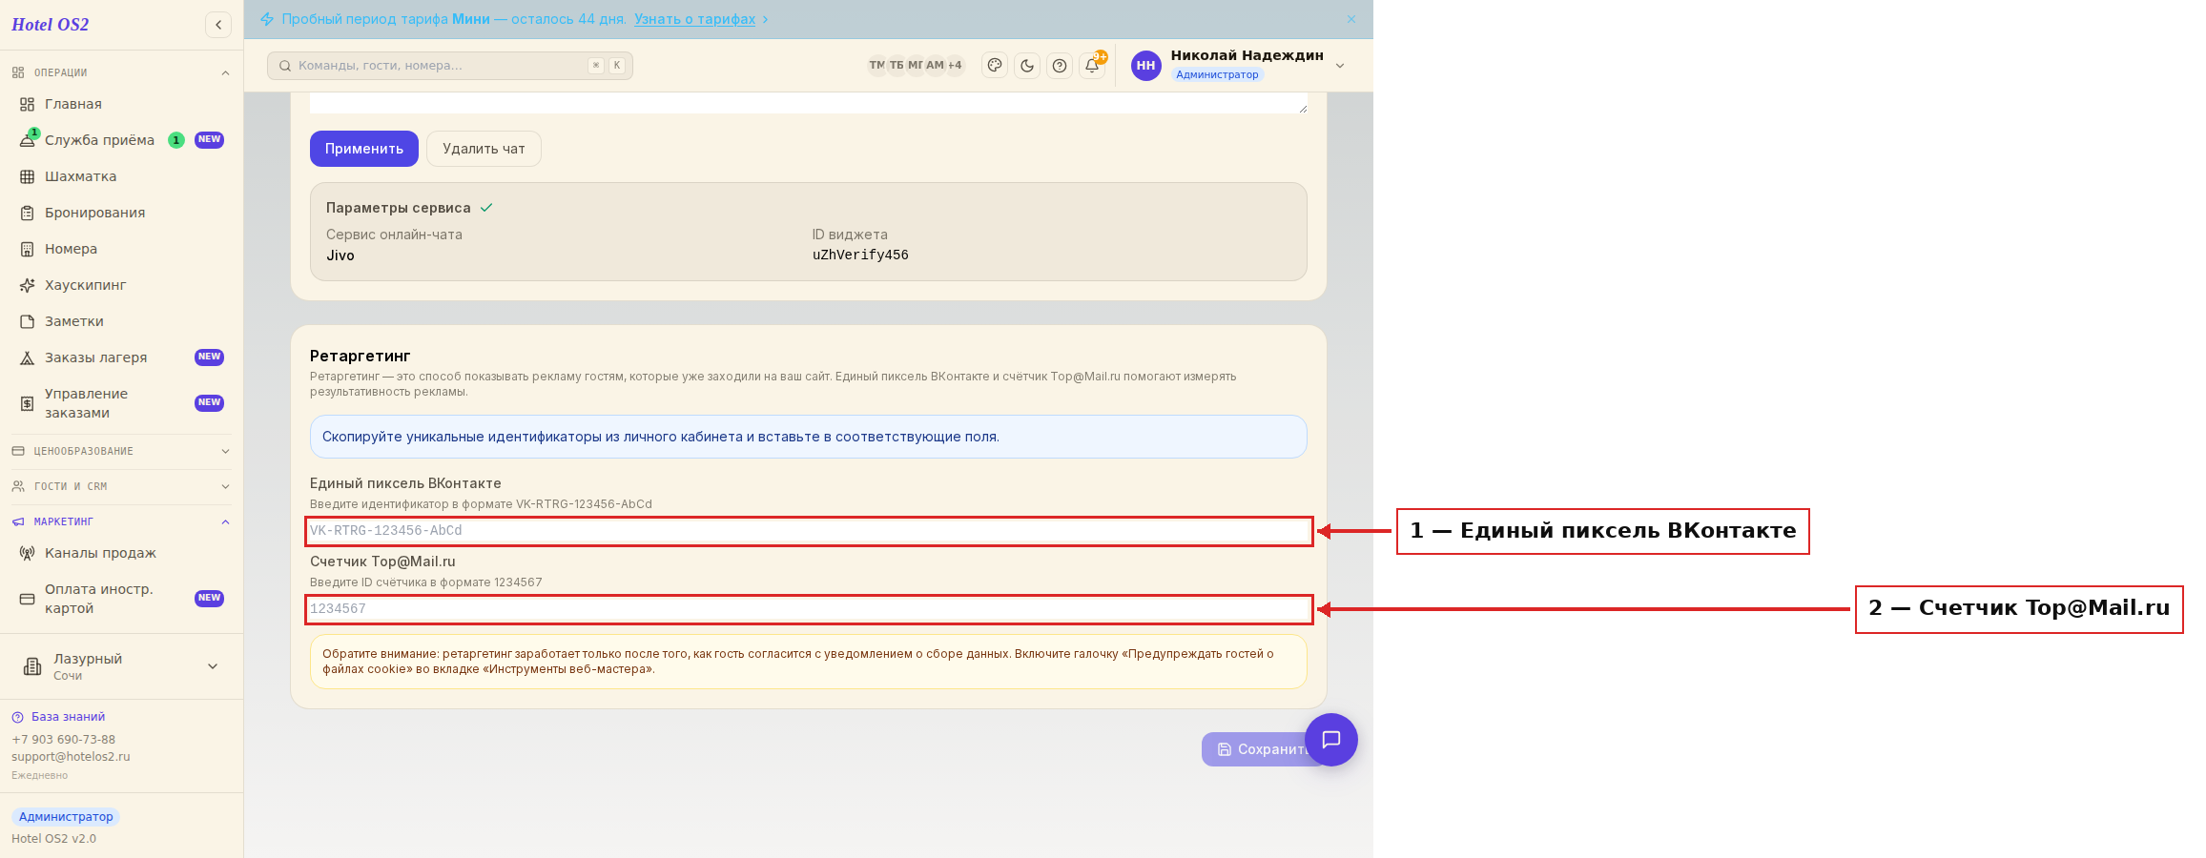Click the Номера building icon
This screenshot has width=2206, height=858.
pos(28,249)
